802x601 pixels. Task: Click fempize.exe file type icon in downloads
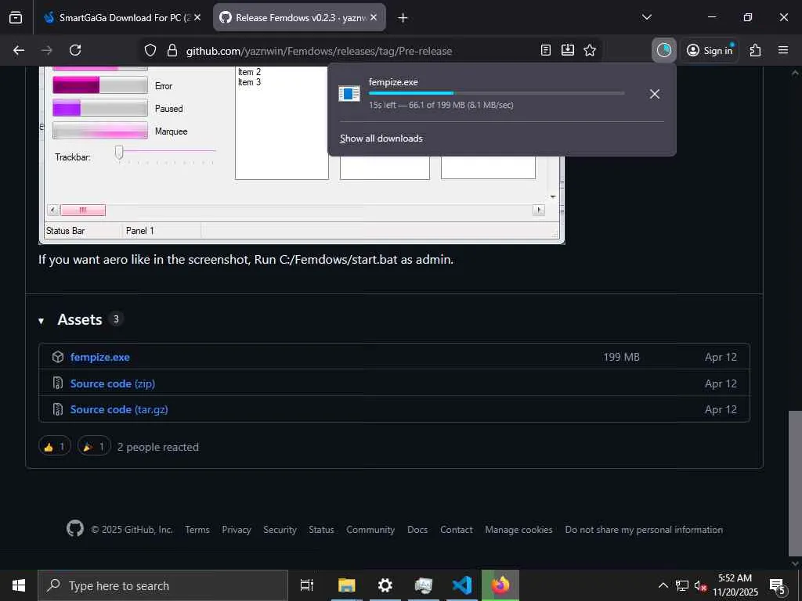[349, 94]
